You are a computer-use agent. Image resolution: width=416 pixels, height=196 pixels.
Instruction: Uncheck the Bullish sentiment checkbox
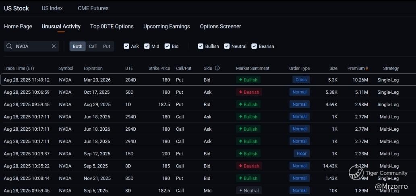point(201,46)
